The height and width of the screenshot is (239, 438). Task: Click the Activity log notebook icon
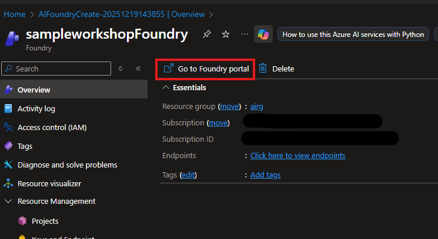(8, 108)
